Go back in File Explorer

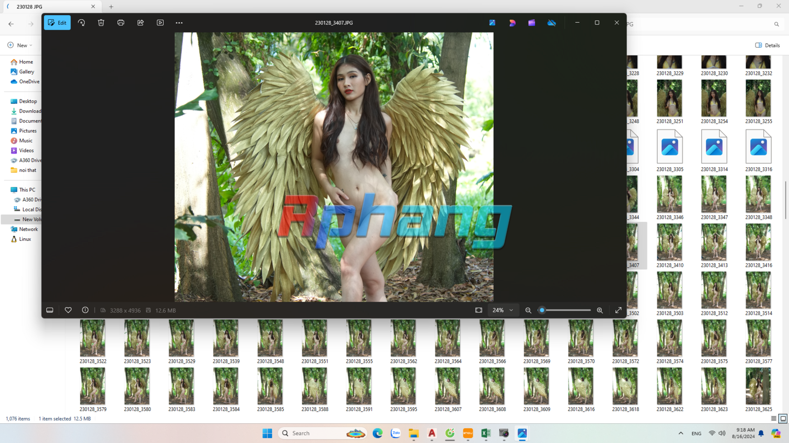(x=11, y=24)
